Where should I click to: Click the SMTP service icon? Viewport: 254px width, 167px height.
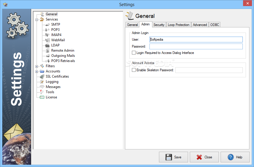pyautogui.click(x=48, y=25)
